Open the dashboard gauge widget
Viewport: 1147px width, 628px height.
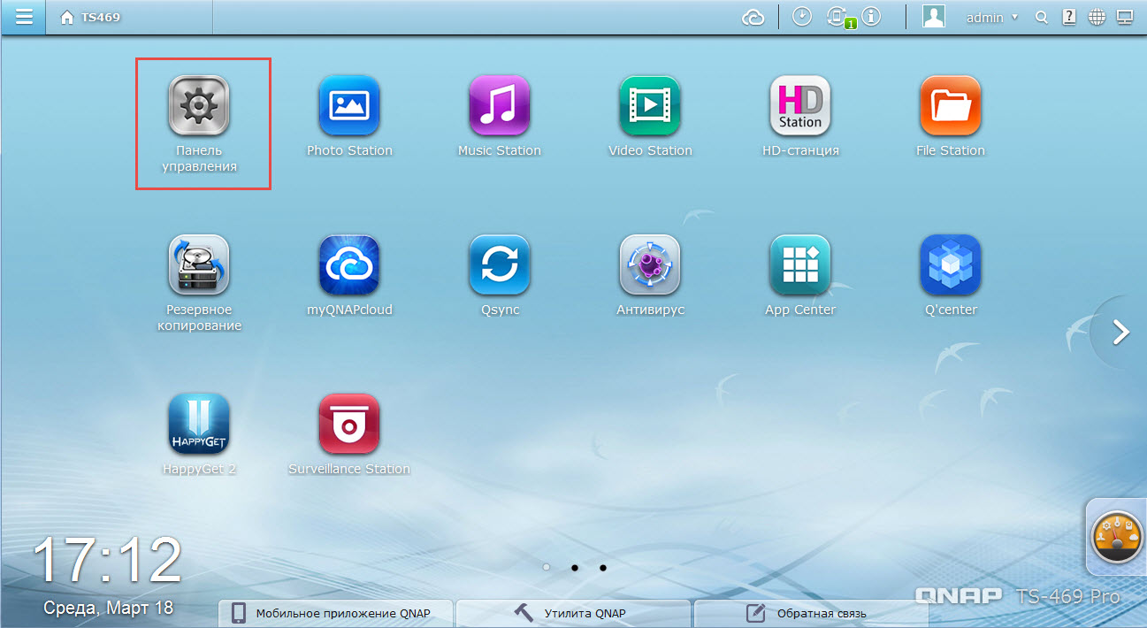[x=1116, y=536]
